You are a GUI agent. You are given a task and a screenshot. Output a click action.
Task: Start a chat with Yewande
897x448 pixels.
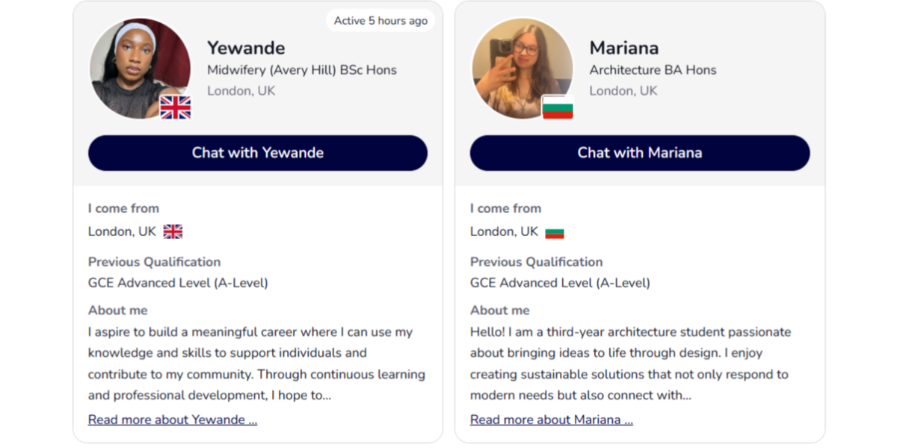point(258,153)
